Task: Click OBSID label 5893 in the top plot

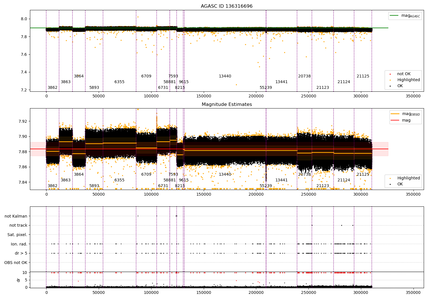Action: (94, 88)
